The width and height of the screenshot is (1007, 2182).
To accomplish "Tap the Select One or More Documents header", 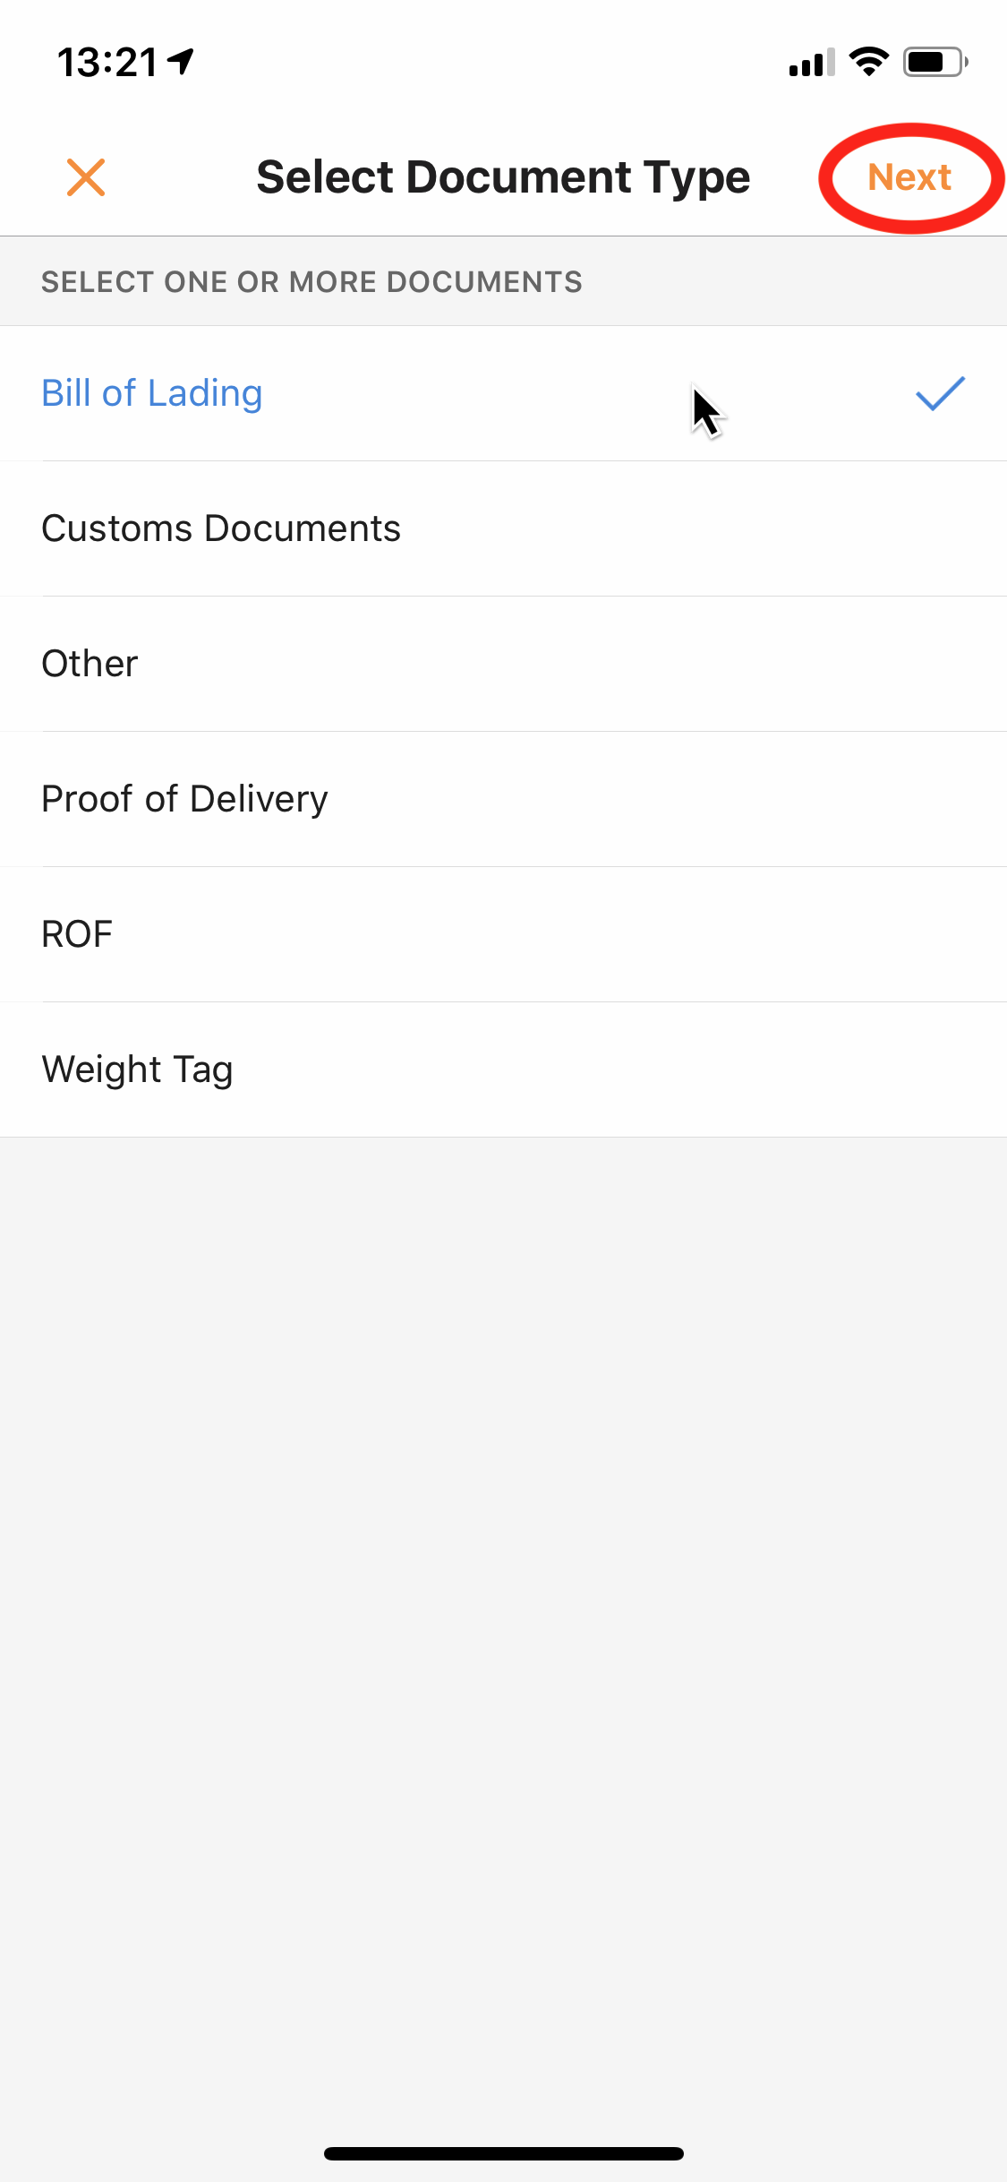I will point(311,282).
